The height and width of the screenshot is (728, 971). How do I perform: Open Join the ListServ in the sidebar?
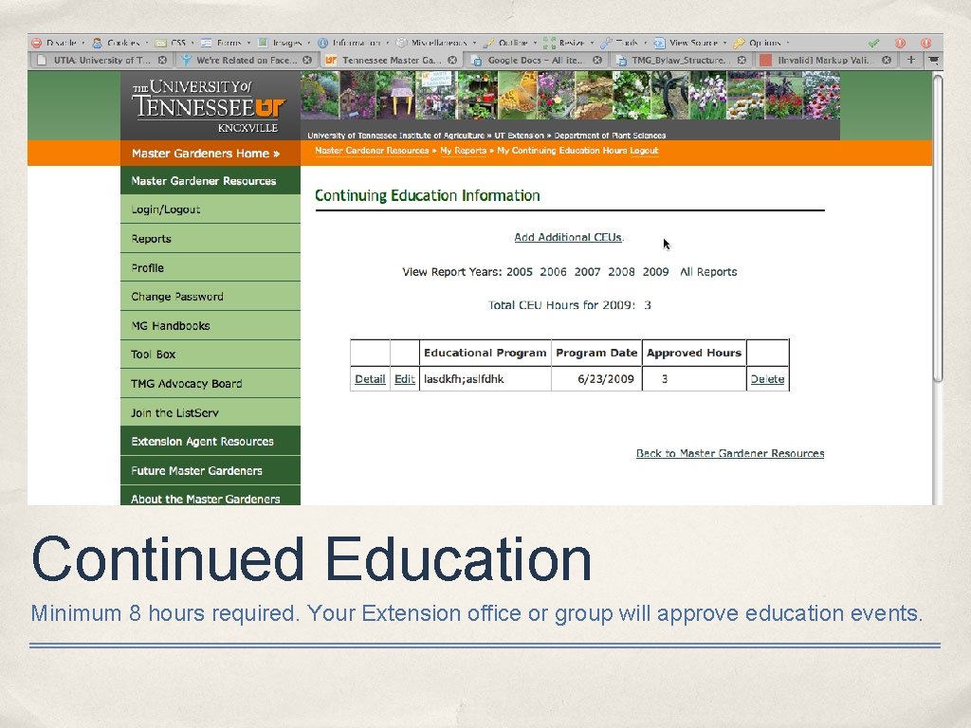(211, 412)
